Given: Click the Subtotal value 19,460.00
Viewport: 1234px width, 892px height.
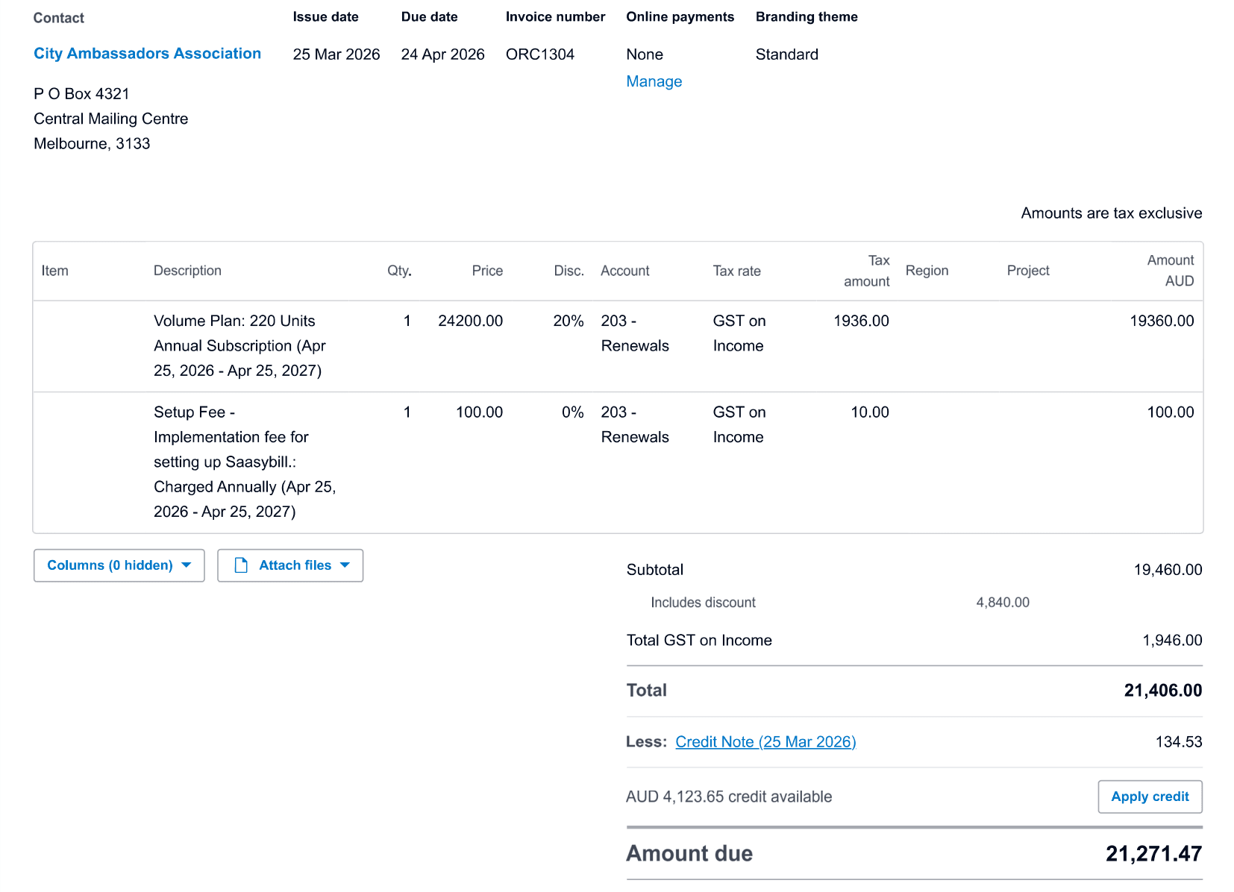Looking at the screenshot, I should coord(1168,570).
